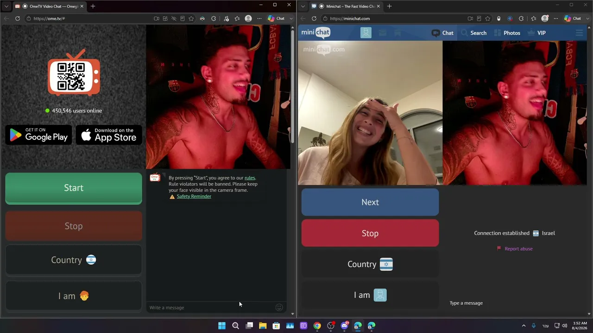This screenshot has height=333, width=593.
Task: Open Copilot Chat in OmeTV browser window
Action: point(276,18)
